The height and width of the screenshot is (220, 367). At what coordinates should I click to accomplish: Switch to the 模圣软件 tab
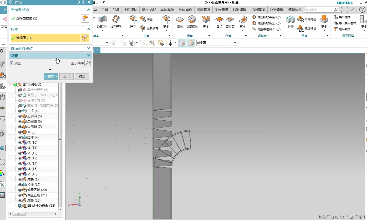[295, 10]
